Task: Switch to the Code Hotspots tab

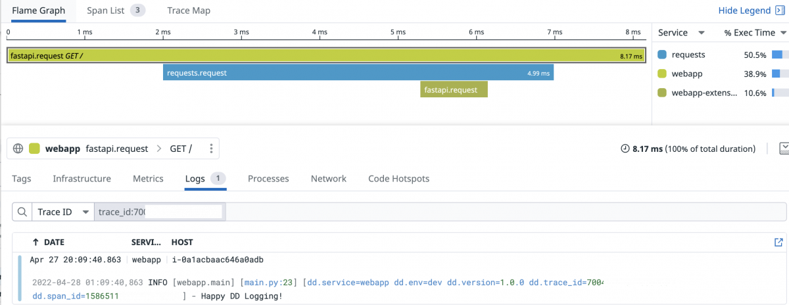Action: pyautogui.click(x=398, y=178)
